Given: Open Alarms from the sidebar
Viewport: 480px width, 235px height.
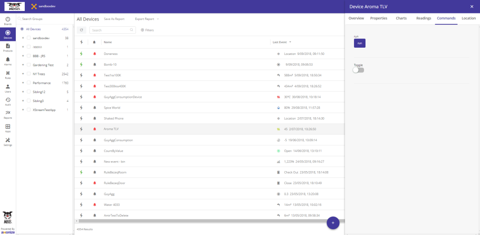Looking at the screenshot, I should 8,61.
